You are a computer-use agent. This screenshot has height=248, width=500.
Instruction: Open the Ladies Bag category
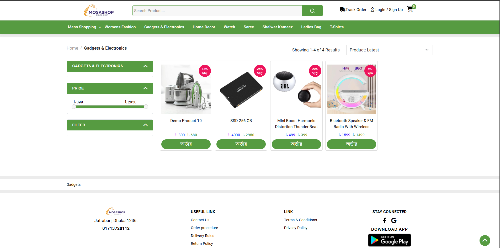click(311, 27)
